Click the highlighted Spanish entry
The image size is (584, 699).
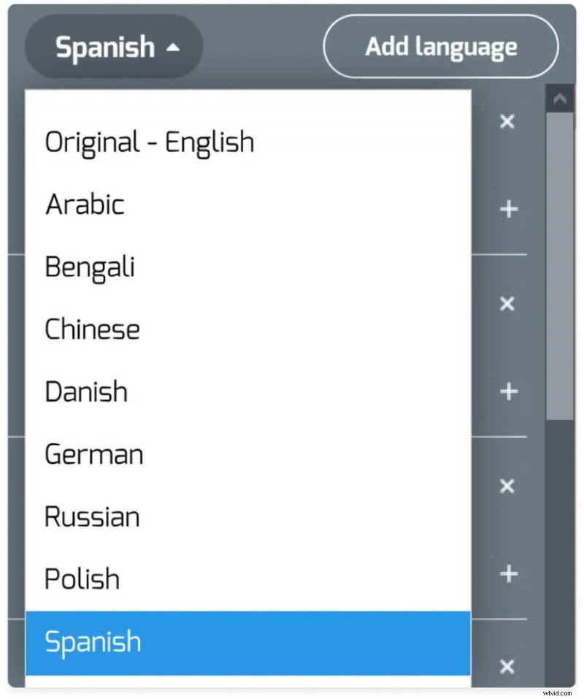tap(93, 641)
